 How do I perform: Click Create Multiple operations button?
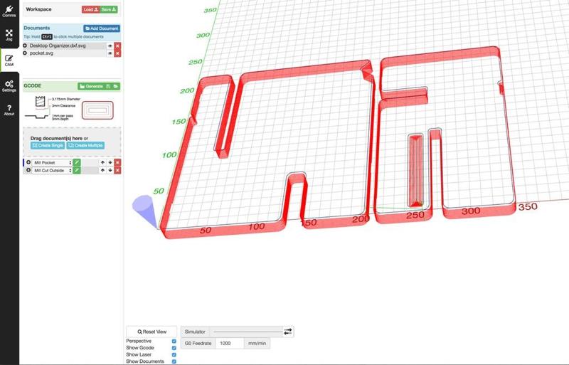[x=85, y=145]
